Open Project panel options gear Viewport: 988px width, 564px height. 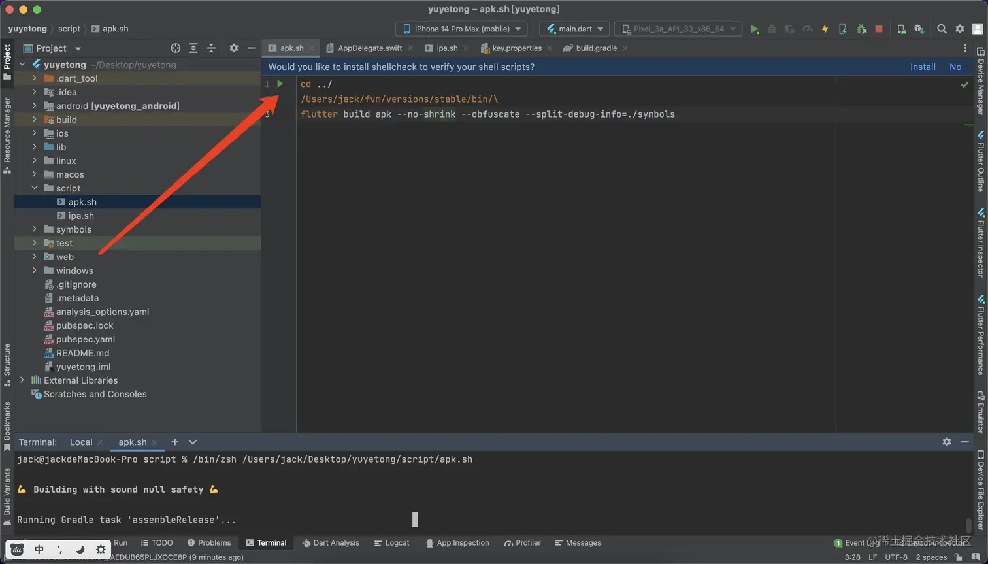tap(234, 48)
